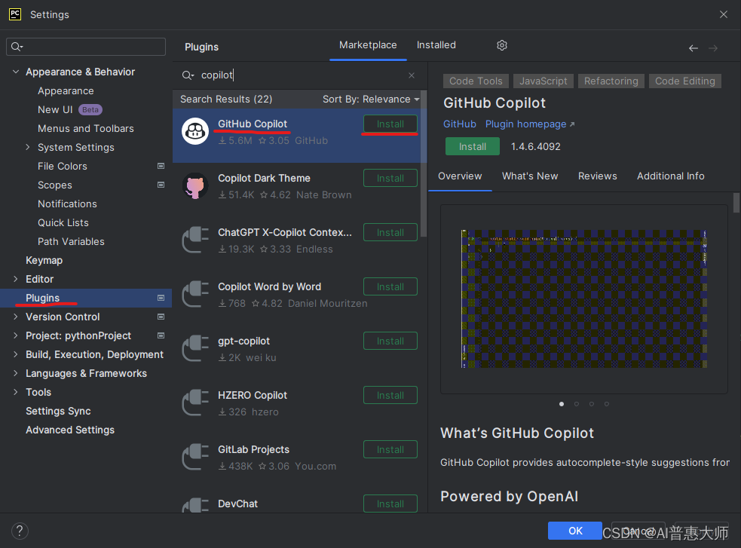
Task: Click the project-level icon beside Scopes
Action: [x=161, y=185]
